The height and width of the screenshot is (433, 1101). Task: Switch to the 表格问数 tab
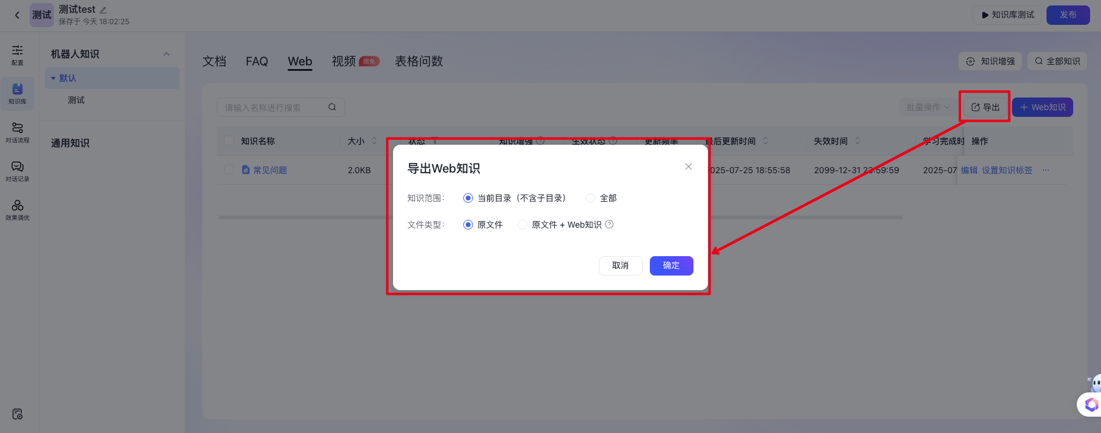pyautogui.click(x=418, y=61)
